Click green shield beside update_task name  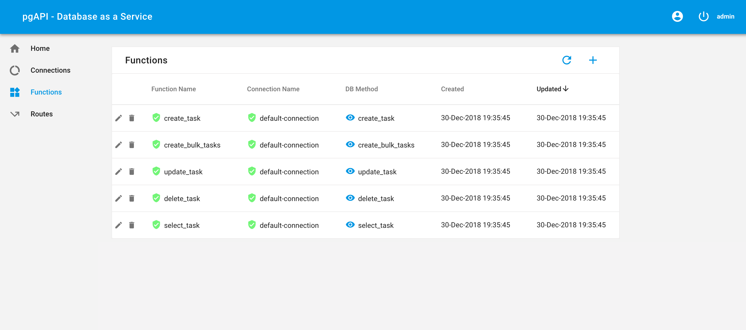coord(156,171)
